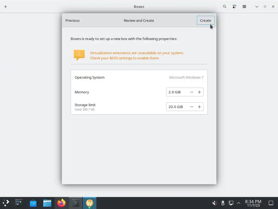278x209 pixels.
Task: Open network connections tray icon
Action: tap(231, 203)
